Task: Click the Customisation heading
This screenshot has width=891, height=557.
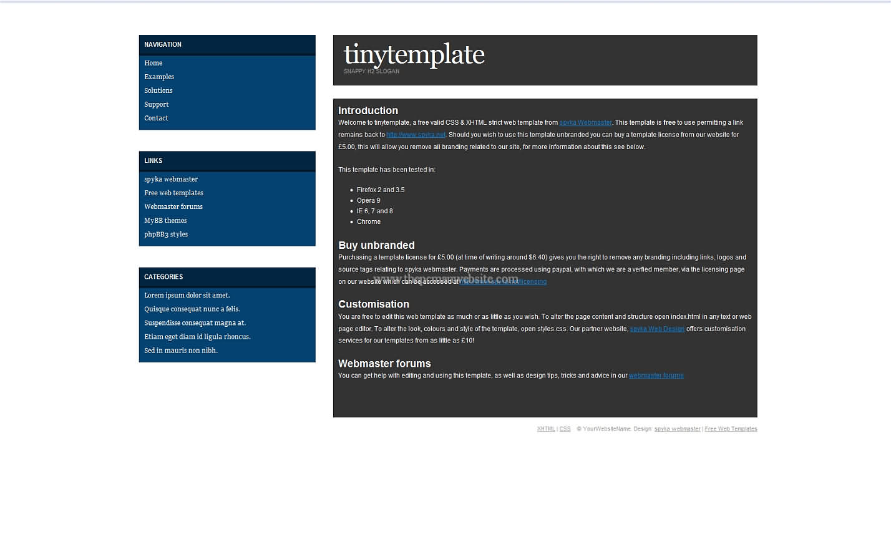Action: pyautogui.click(x=374, y=304)
